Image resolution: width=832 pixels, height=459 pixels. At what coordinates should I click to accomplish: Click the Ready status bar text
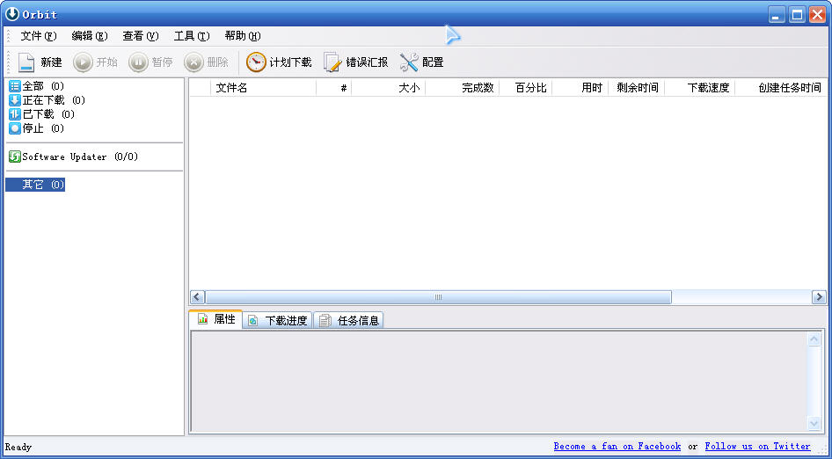click(18, 447)
